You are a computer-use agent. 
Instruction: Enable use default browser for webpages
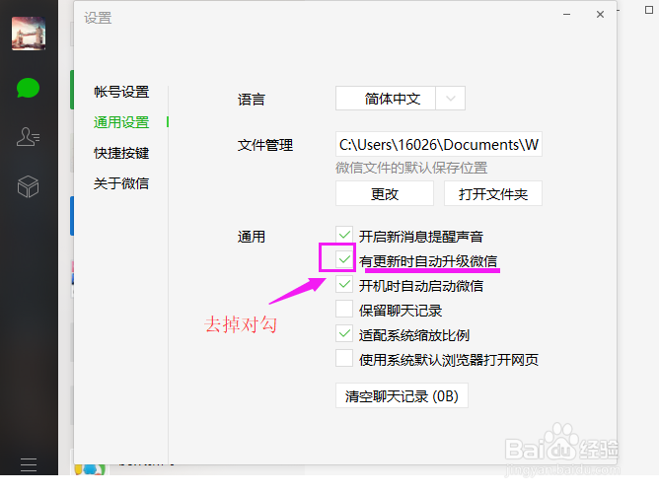point(344,358)
